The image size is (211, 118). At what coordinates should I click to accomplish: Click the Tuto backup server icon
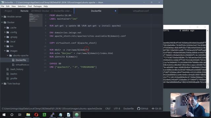(5, 84)
